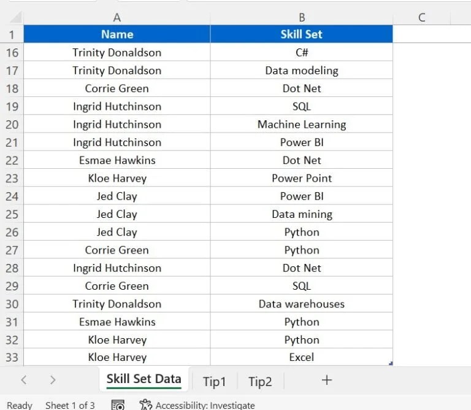Select column A header
471x410 pixels.
pos(117,17)
